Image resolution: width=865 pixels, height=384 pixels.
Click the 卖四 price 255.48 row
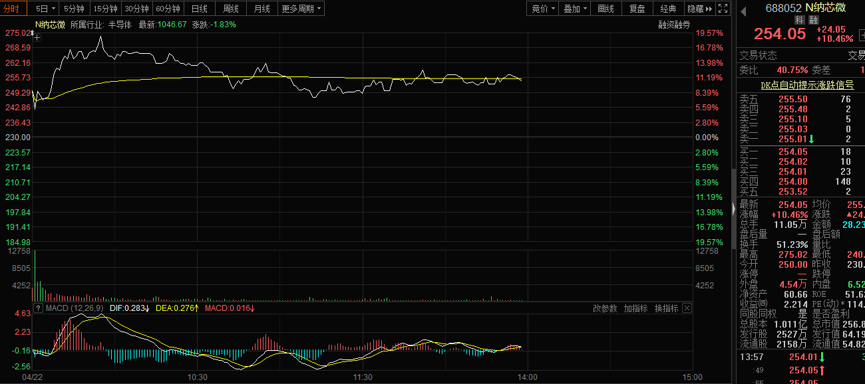(x=800, y=109)
